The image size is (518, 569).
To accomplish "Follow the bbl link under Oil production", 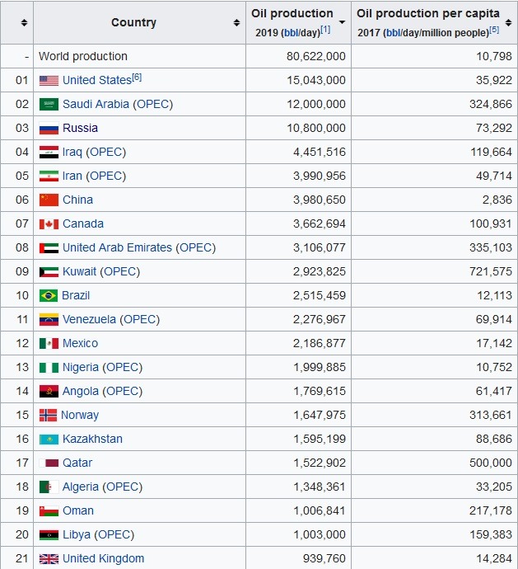I will click(291, 33).
